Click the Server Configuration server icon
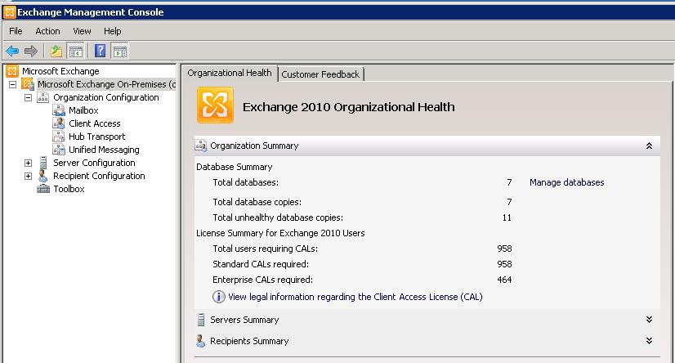This screenshot has height=363, width=675. (43, 163)
